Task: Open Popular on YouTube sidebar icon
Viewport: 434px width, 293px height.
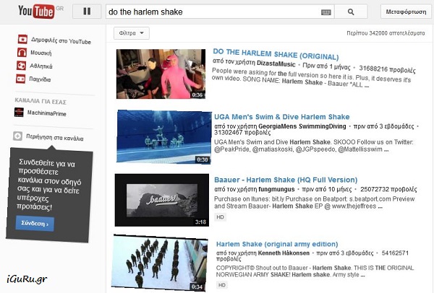Action: click(x=20, y=40)
